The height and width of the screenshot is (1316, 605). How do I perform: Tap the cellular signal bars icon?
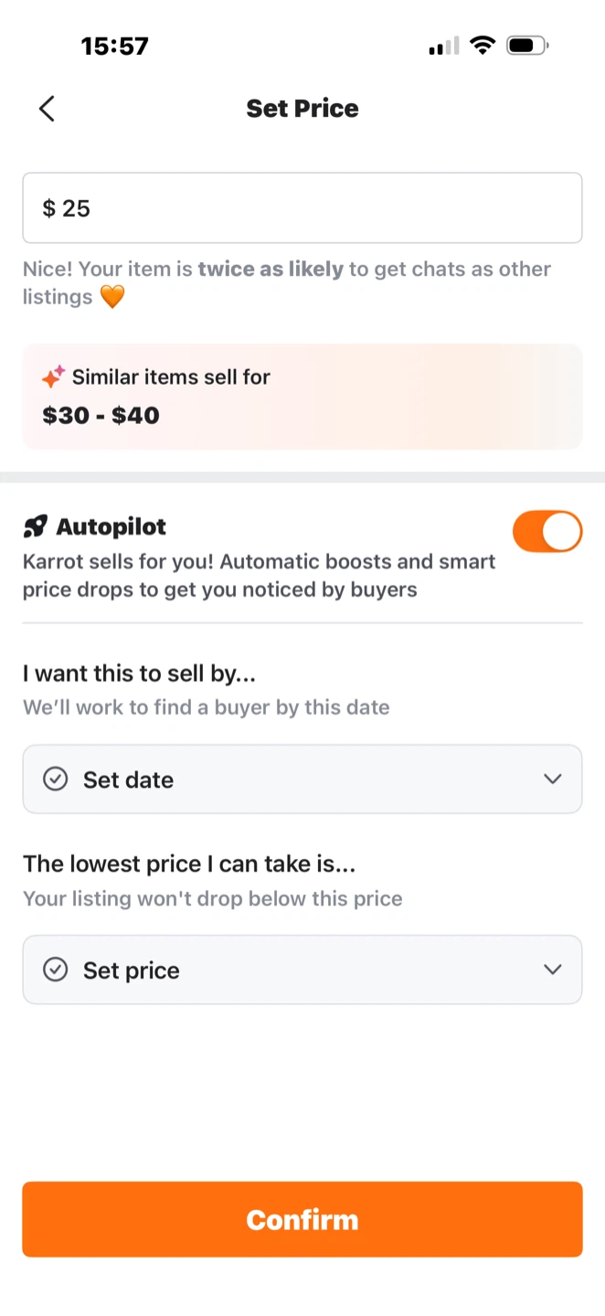point(443,47)
